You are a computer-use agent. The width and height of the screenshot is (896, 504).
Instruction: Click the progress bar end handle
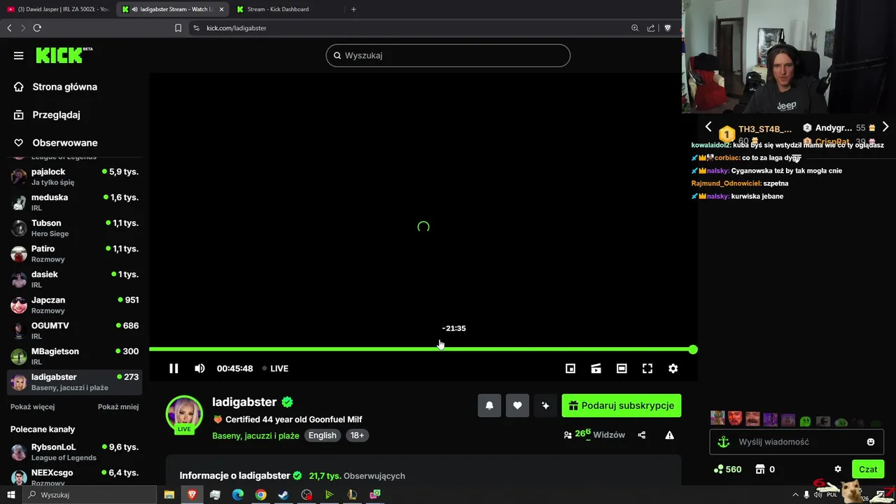(693, 349)
